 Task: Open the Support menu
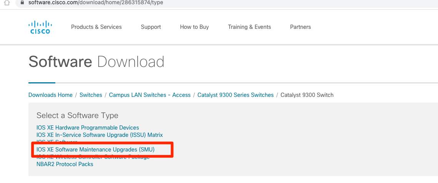(151, 27)
